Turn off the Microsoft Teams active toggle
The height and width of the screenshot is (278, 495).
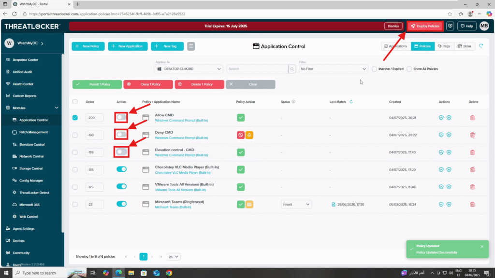[121, 204]
